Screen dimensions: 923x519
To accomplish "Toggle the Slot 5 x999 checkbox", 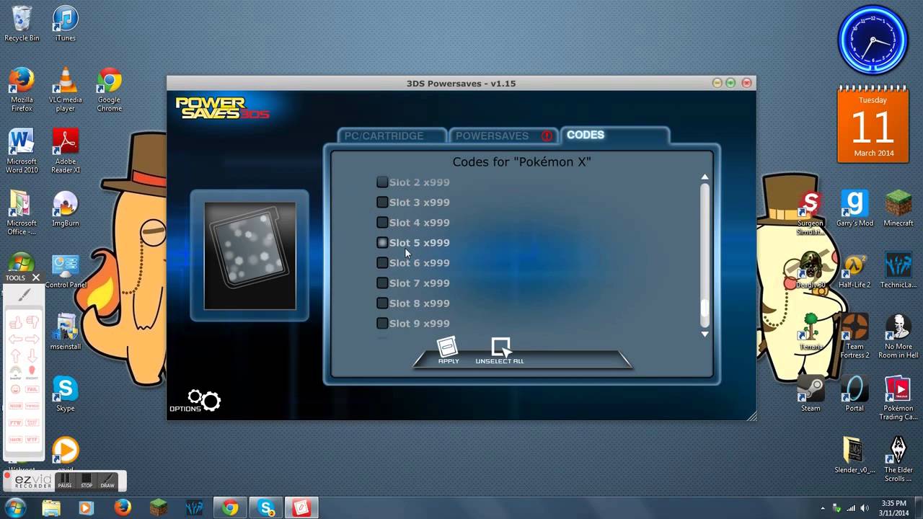I will [x=382, y=243].
